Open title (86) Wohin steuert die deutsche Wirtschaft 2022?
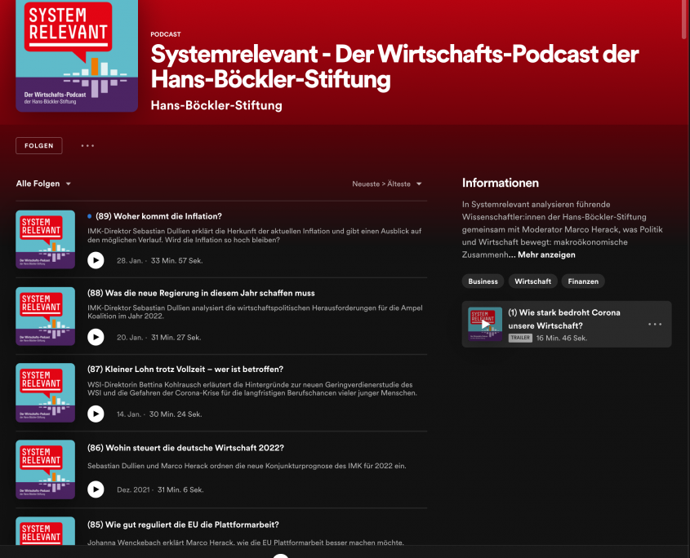The width and height of the screenshot is (690, 558). (185, 448)
